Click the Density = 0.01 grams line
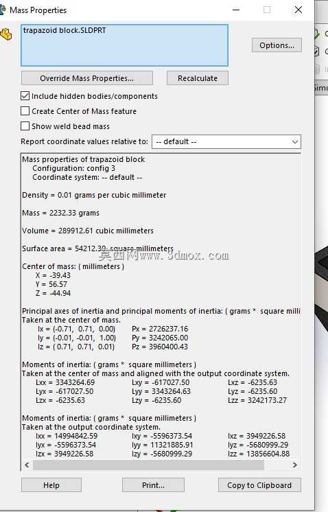The height and width of the screenshot is (512, 328). (94, 195)
